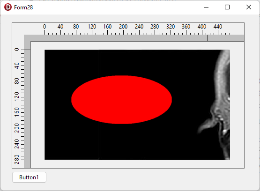Screen dimensions: 260x191
Task: Click the red ellipse in the image
Action: click(x=121, y=100)
